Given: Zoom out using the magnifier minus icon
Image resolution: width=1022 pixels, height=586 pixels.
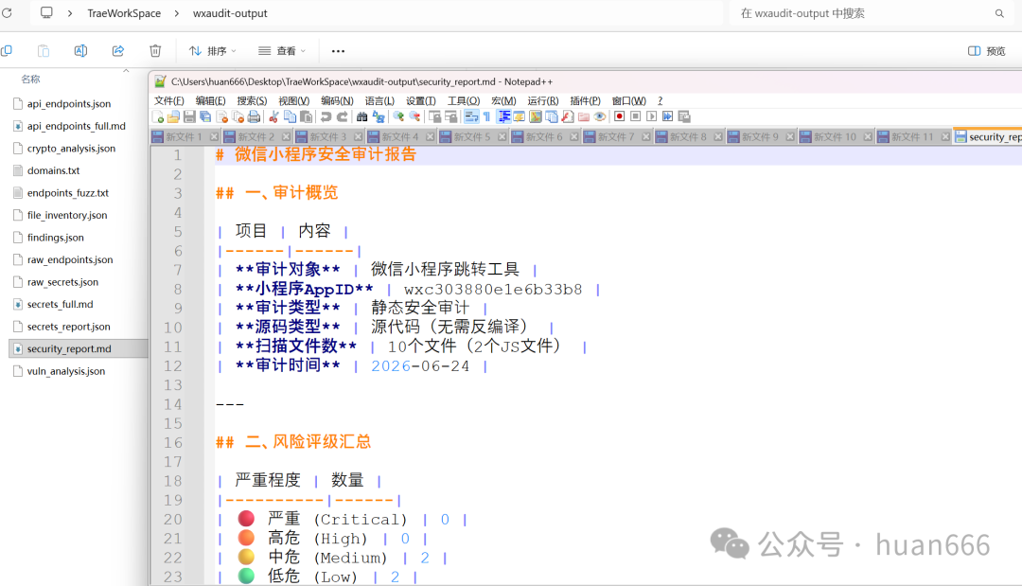Looking at the screenshot, I should pos(415,116).
